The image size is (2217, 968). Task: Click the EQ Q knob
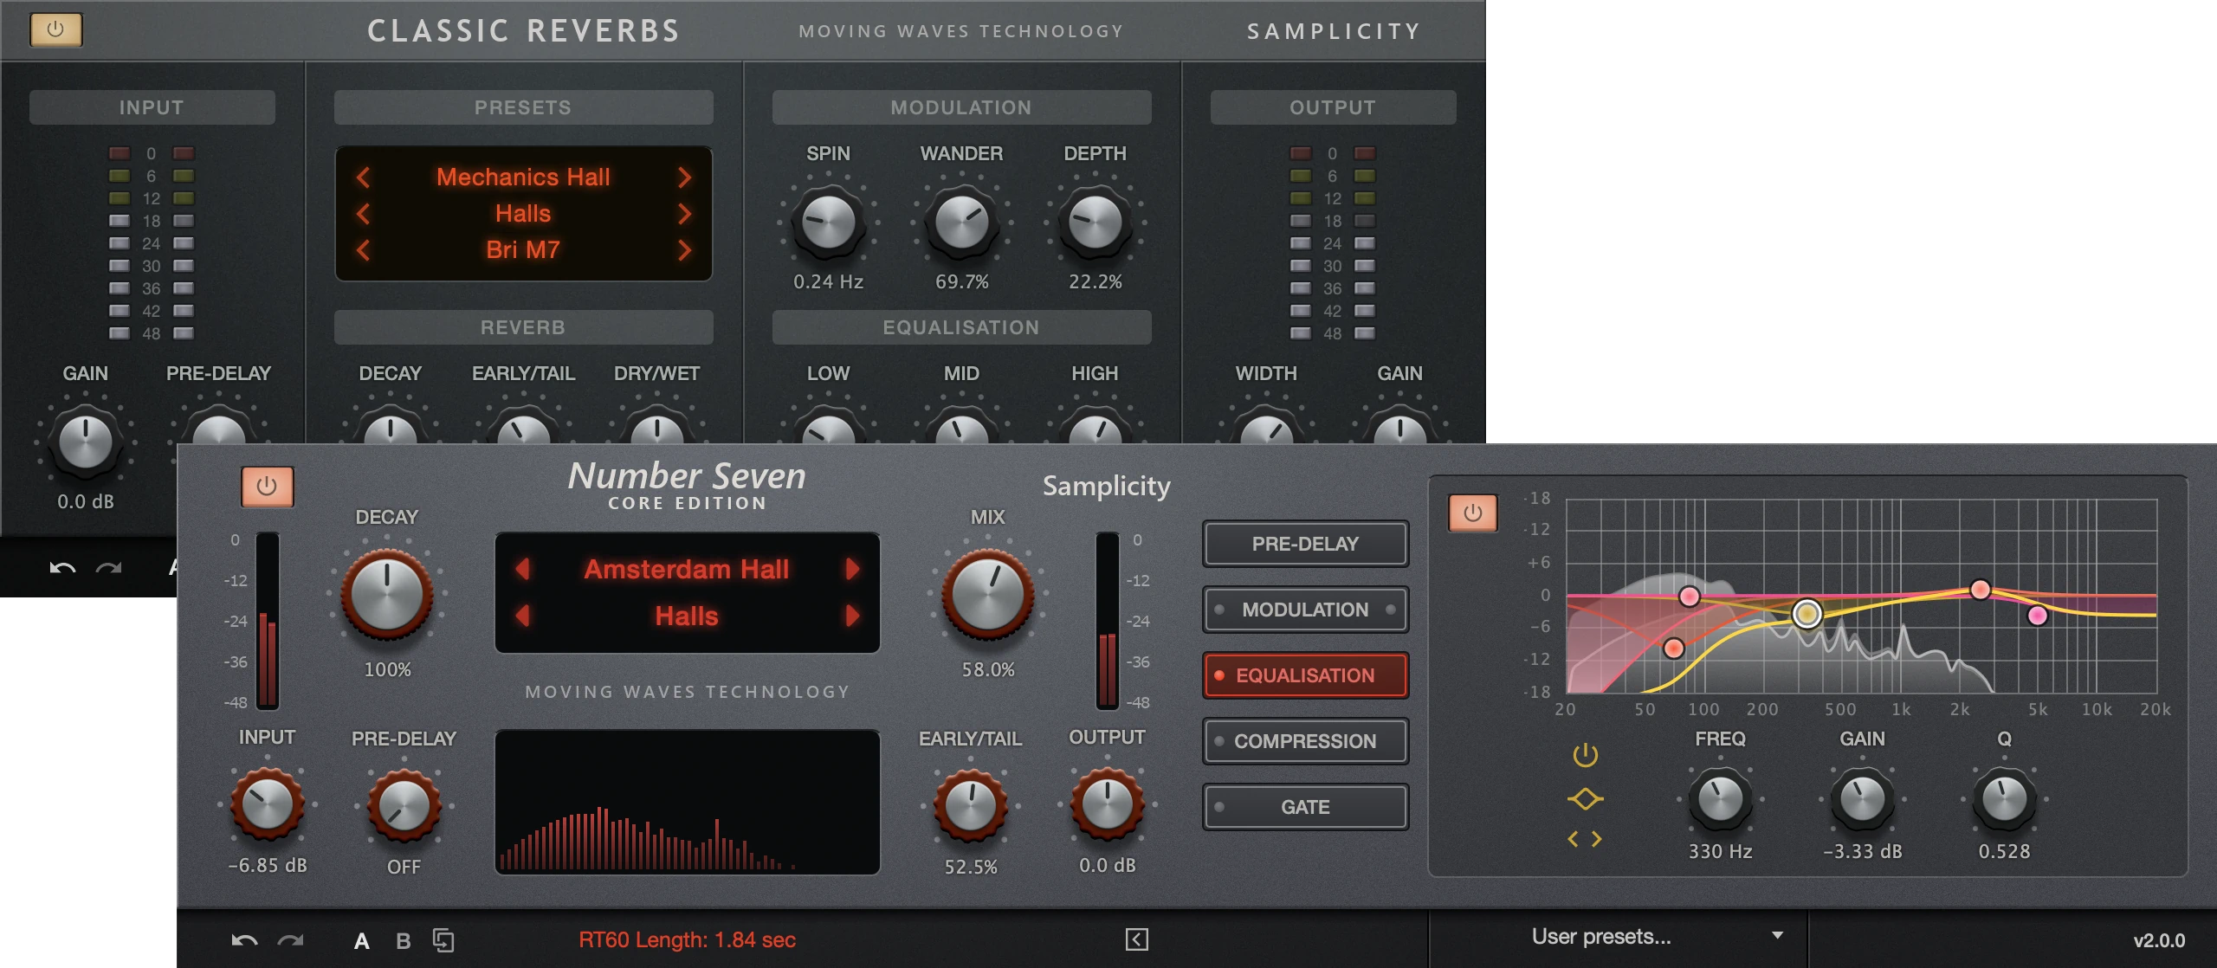click(2004, 798)
